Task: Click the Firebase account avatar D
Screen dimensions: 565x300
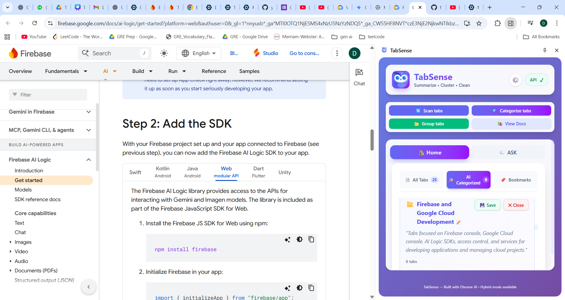Action: pos(355,53)
